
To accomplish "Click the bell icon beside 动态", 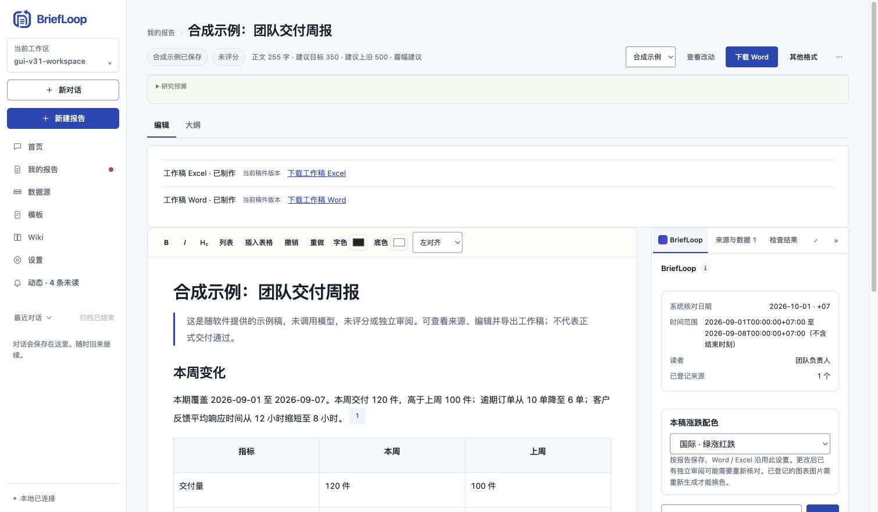I will 17,283.
